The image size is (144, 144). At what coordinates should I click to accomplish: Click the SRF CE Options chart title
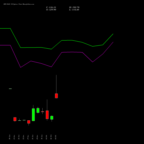pos(19,4)
